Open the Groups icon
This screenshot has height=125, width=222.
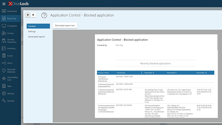(x=4, y=33)
